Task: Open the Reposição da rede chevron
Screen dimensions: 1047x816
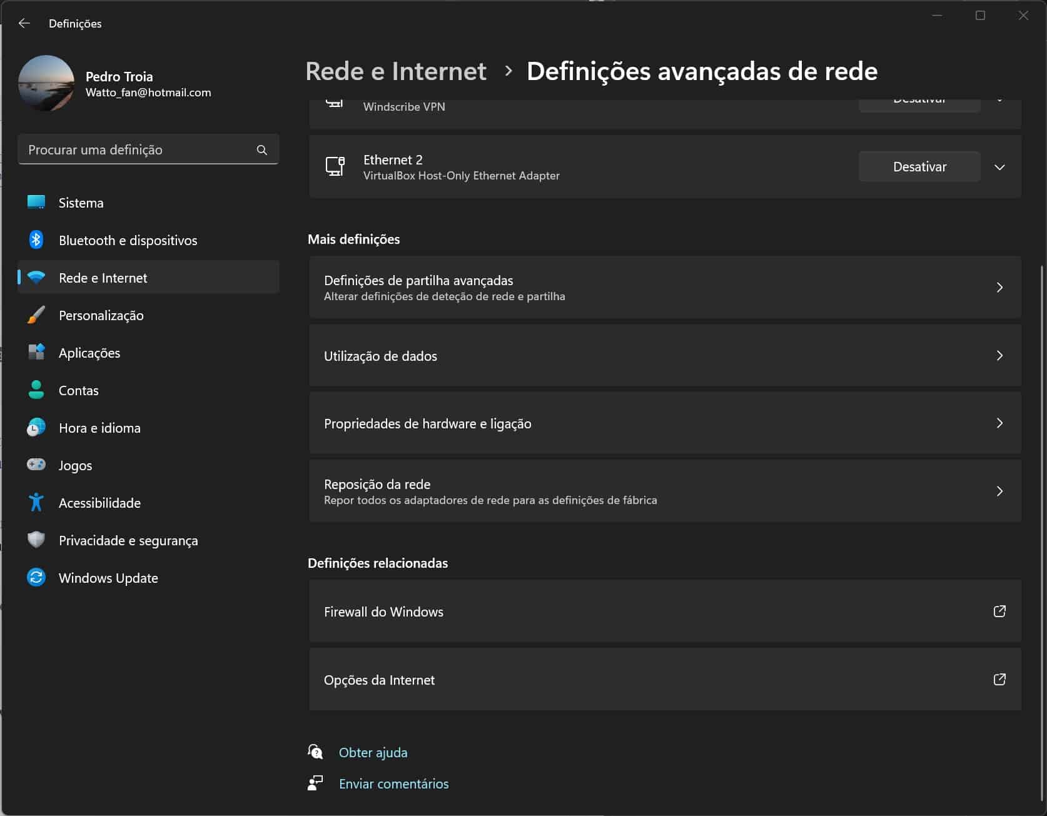Action: point(999,491)
